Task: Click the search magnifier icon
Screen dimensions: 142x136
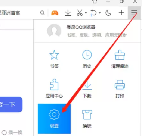Action: [42, 13]
